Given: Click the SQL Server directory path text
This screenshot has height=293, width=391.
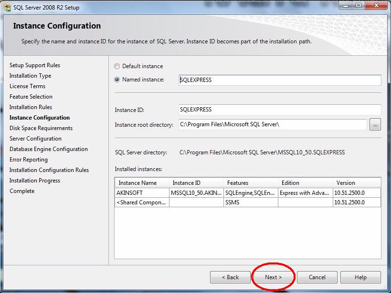Looking at the screenshot, I should point(262,152).
